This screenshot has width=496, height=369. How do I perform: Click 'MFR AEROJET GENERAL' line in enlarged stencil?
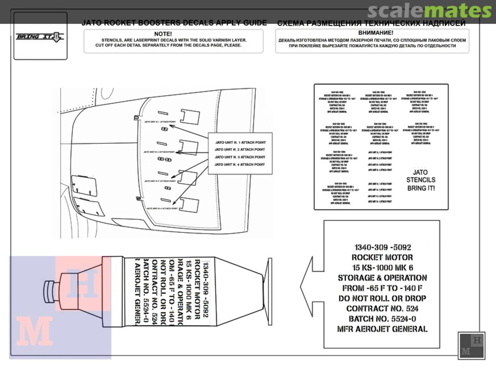tap(382, 329)
